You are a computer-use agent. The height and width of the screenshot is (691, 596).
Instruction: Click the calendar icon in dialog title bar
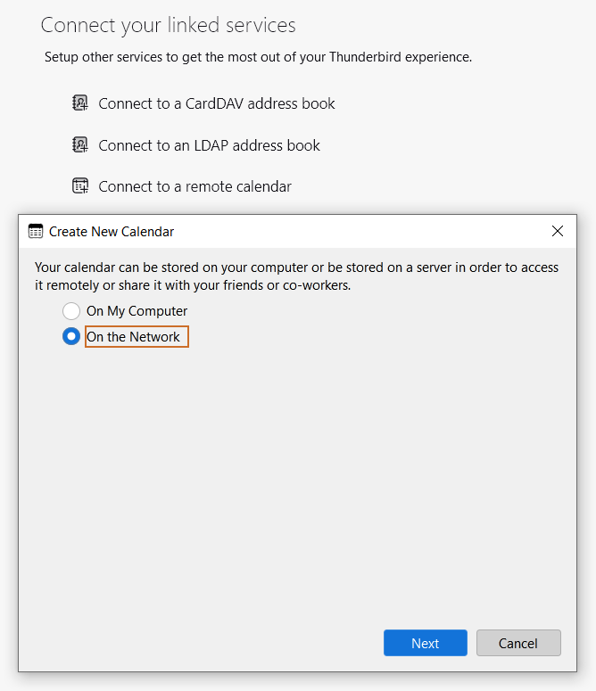point(36,232)
